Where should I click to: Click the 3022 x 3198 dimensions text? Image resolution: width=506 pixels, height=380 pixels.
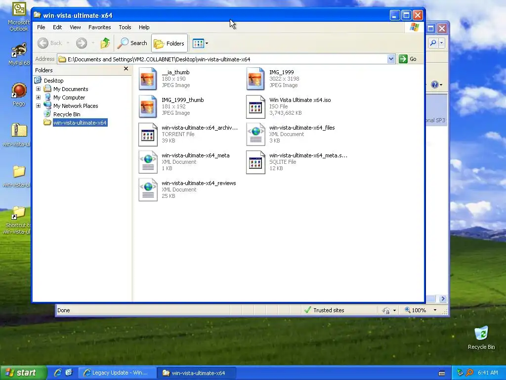pyautogui.click(x=284, y=79)
